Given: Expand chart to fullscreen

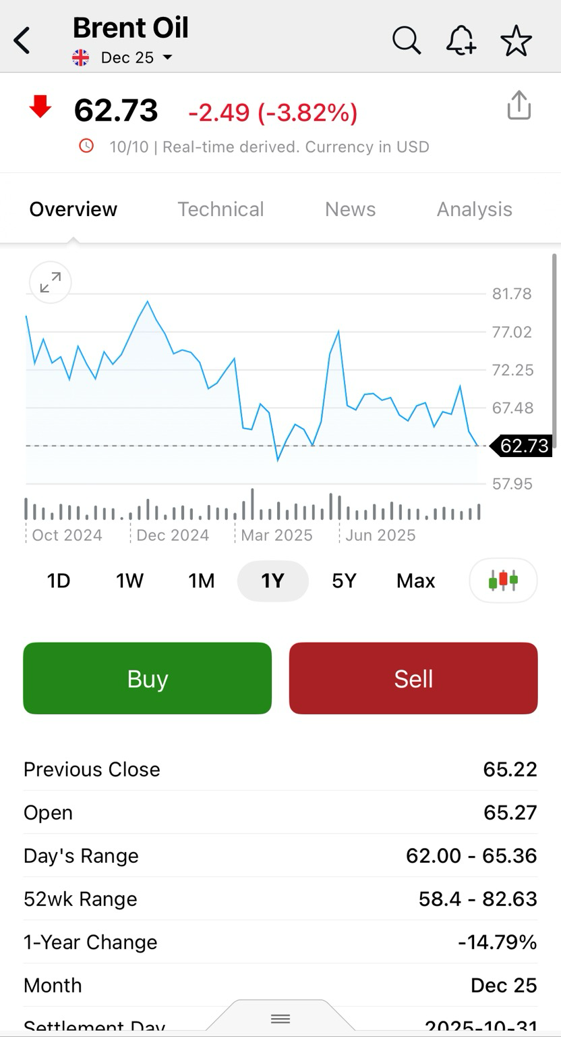Looking at the screenshot, I should click(x=50, y=282).
